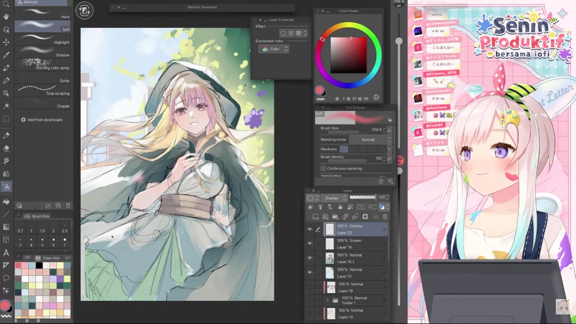Image resolution: width=576 pixels, height=324 pixels.
Task: Click the round icon above the canvas
Action: [x=84, y=11]
